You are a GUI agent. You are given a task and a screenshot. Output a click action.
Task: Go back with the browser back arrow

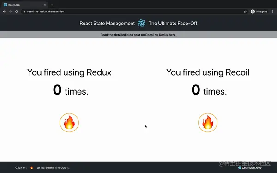tap(4, 12)
